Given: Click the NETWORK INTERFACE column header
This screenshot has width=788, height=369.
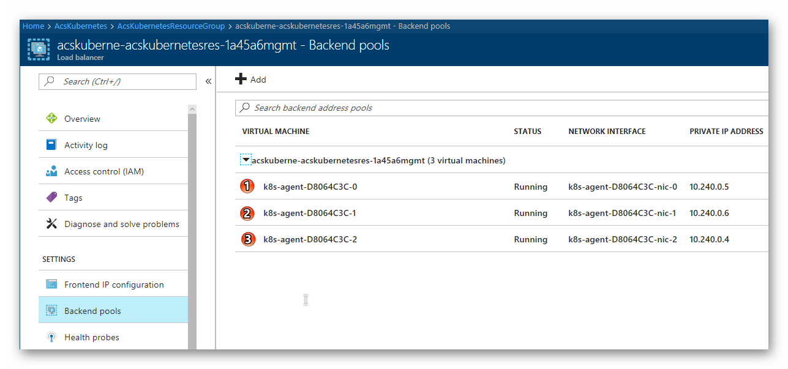Looking at the screenshot, I should point(607,132).
